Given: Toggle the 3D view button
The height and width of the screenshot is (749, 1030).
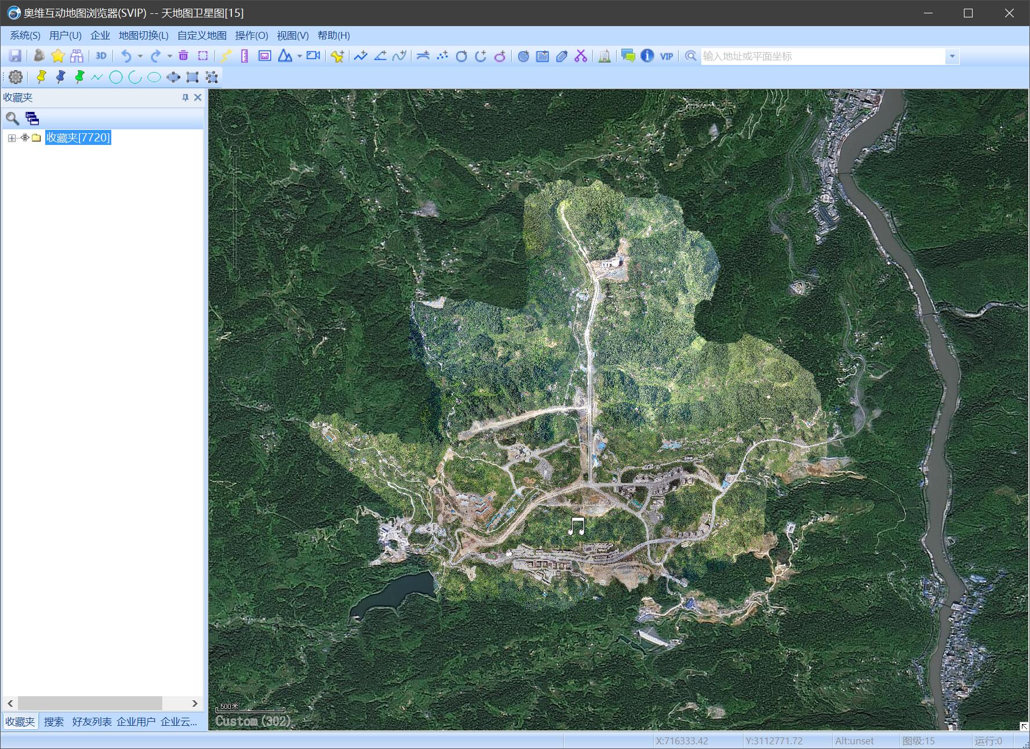Looking at the screenshot, I should (x=101, y=56).
